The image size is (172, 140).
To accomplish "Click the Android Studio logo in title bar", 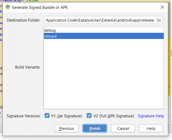I will 8,7.
